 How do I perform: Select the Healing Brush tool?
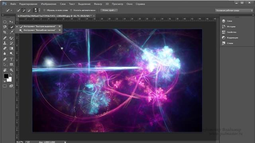click(x=5, y=38)
